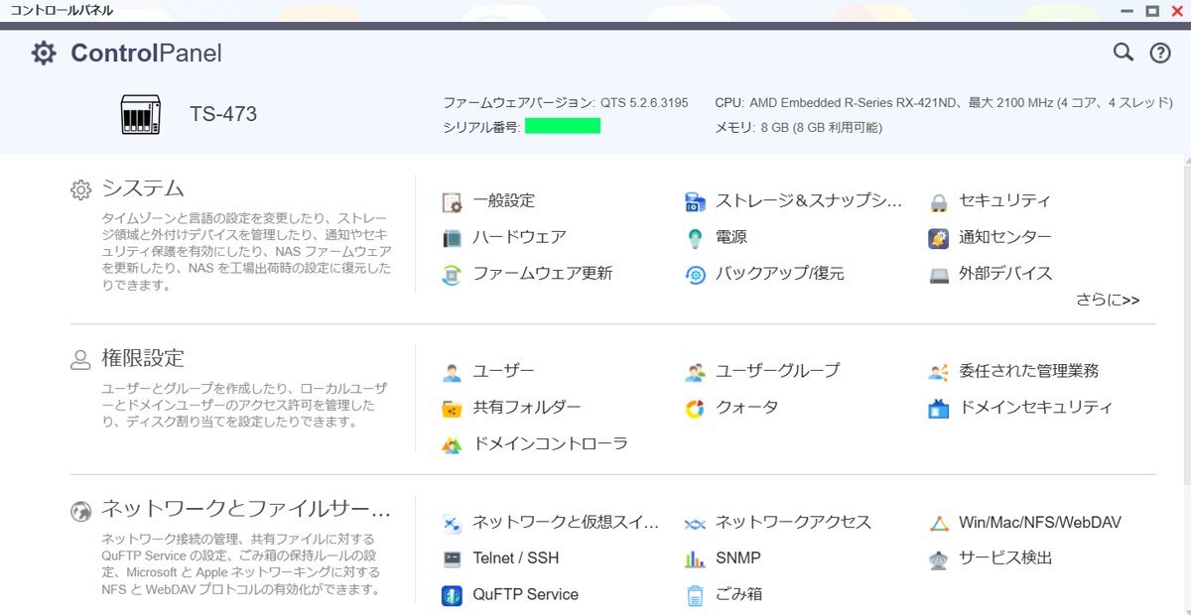Click the search magnifier icon
Viewport: 1191px width, 615px height.
[x=1123, y=53]
